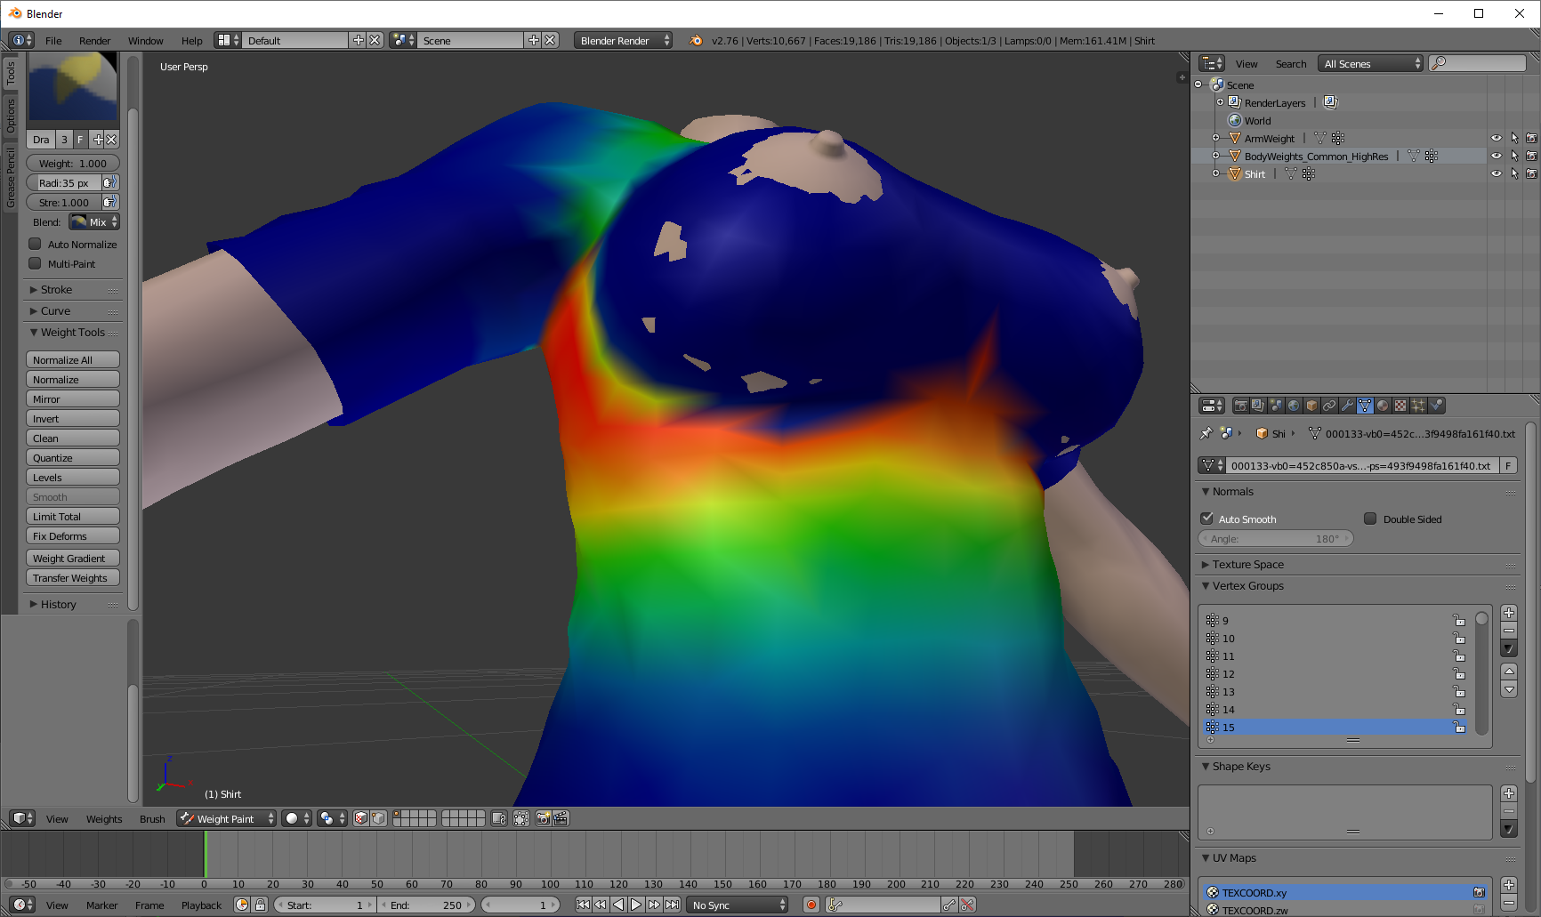This screenshot has height=917, width=1541.
Task: Toggle vertex selection masking icon
Action: (x=378, y=818)
